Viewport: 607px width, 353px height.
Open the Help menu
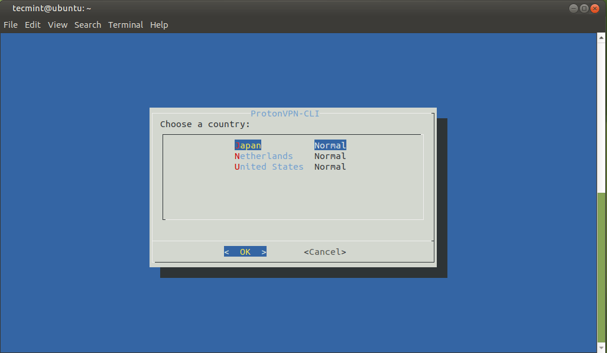click(x=159, y=25)
